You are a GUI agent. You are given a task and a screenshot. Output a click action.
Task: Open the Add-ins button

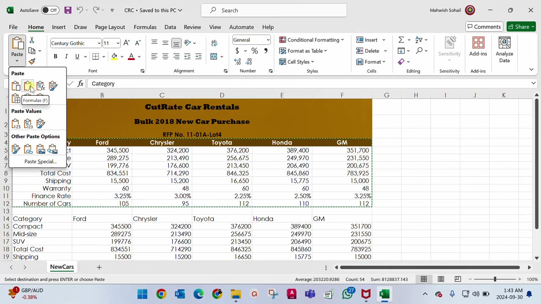tap(478, 46)
